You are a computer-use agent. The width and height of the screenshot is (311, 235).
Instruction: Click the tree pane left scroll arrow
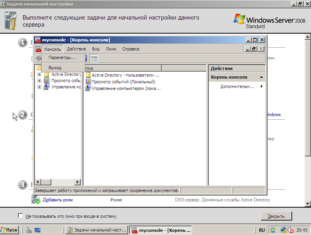38,182
